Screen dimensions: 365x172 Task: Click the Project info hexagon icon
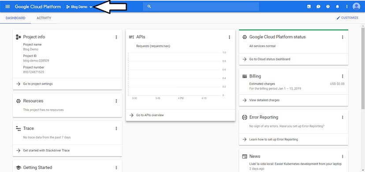click(x=18, y=37)
